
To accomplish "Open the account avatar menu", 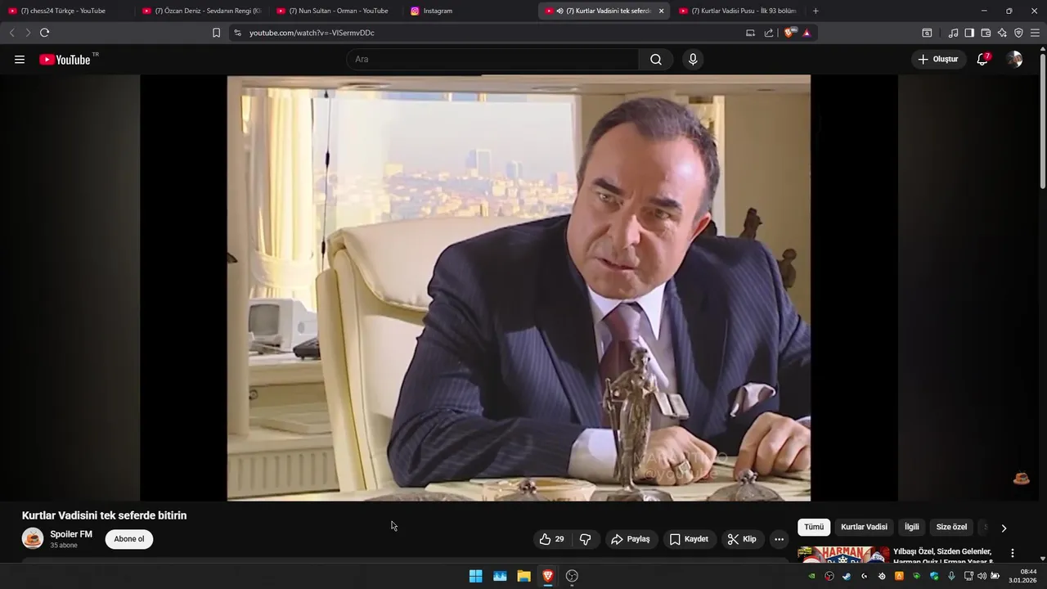I will coord(1014,59).
